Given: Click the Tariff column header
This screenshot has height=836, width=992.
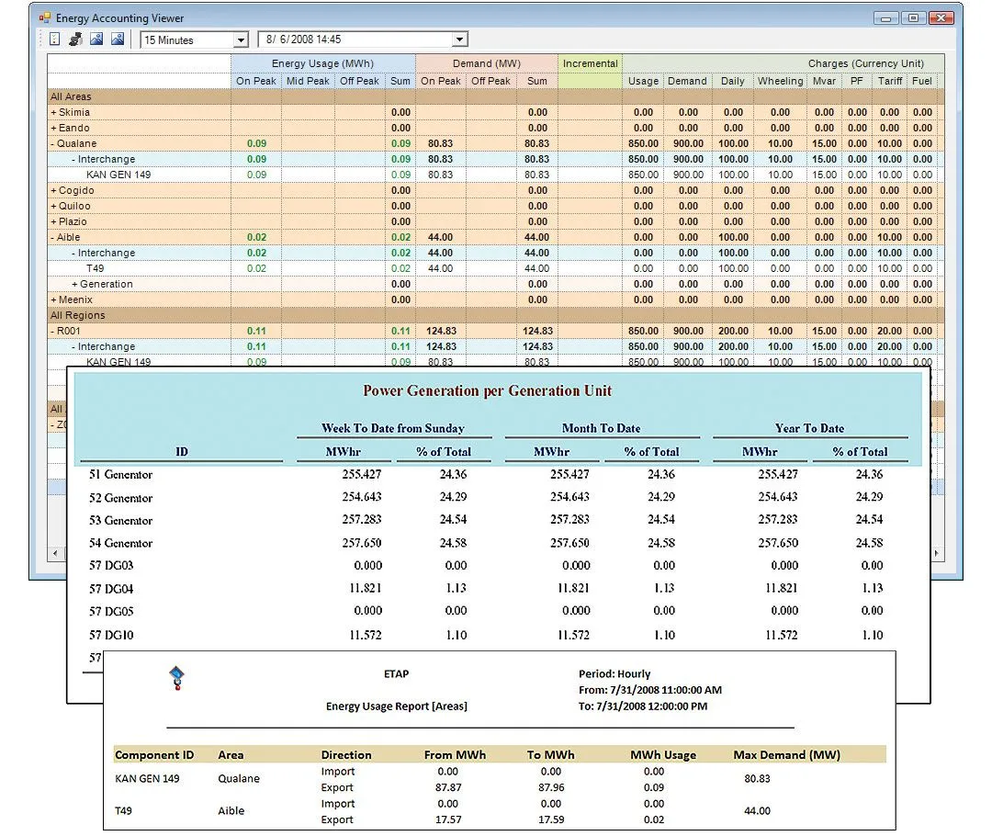Looking at the screenshot, I should 890,81.
